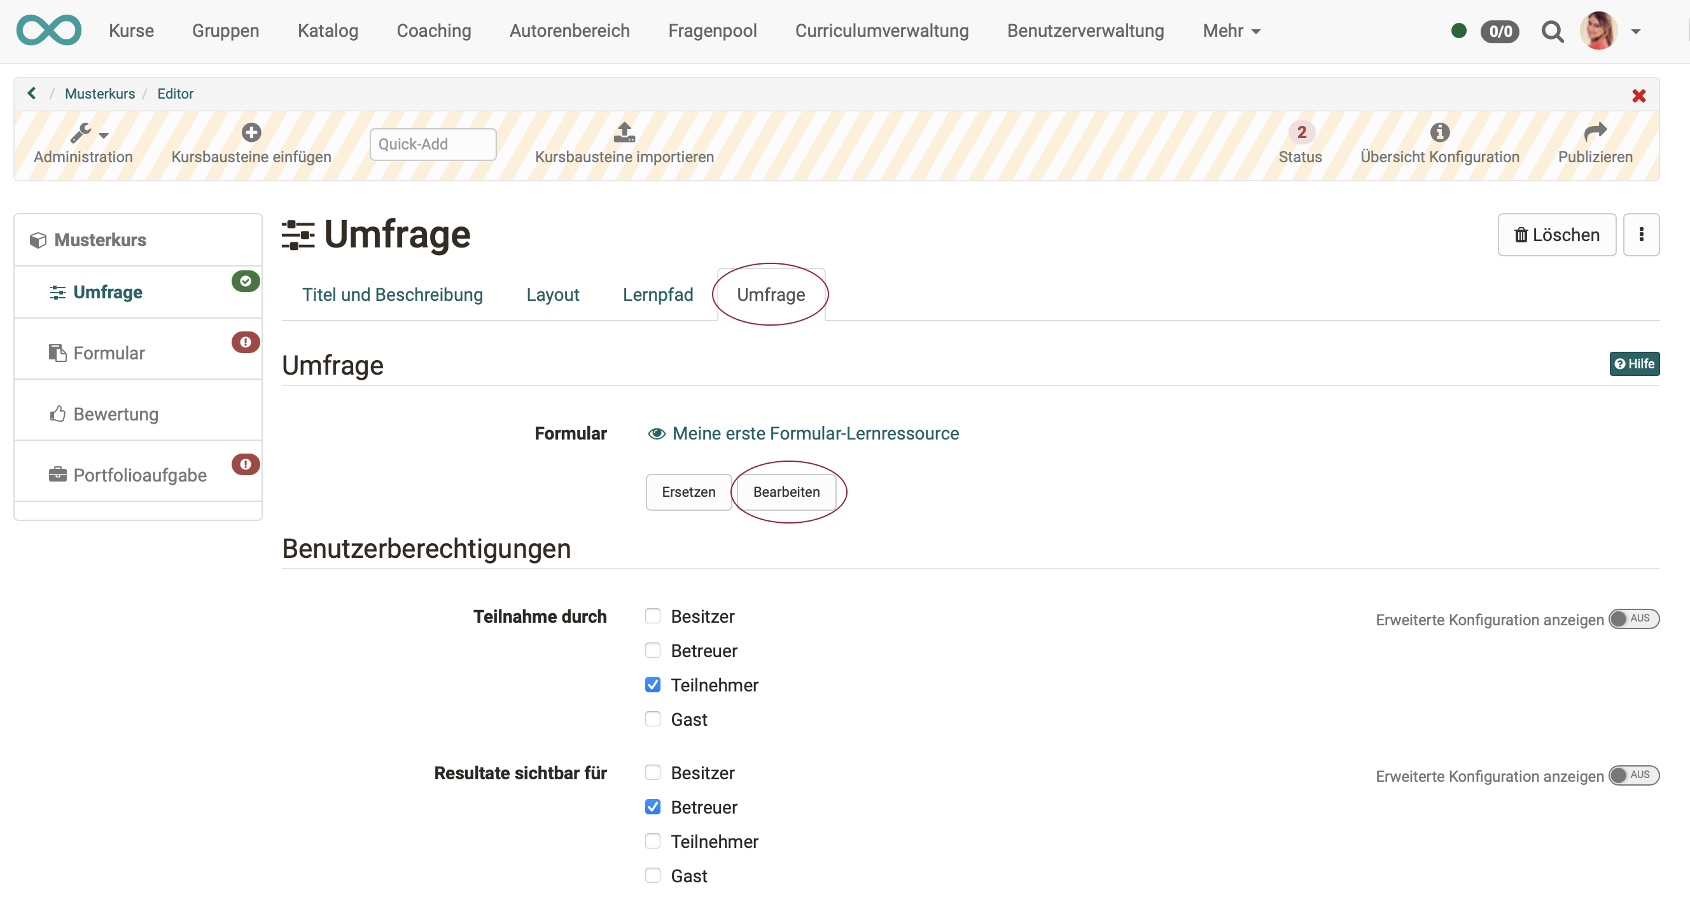The height and width of the screenshot is (916, 1690).
Task: Go back using breadcrumb chevron
Action: click(31, 93)
